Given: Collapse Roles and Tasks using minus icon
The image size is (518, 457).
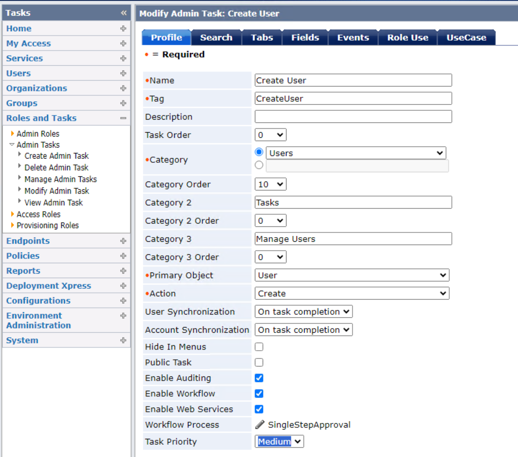Looking at the screenshot, I should click(x=123, y=118).
